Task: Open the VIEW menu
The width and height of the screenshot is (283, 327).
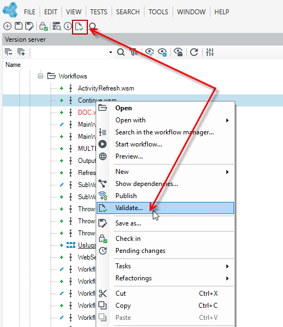Action: tap(74, 12)
